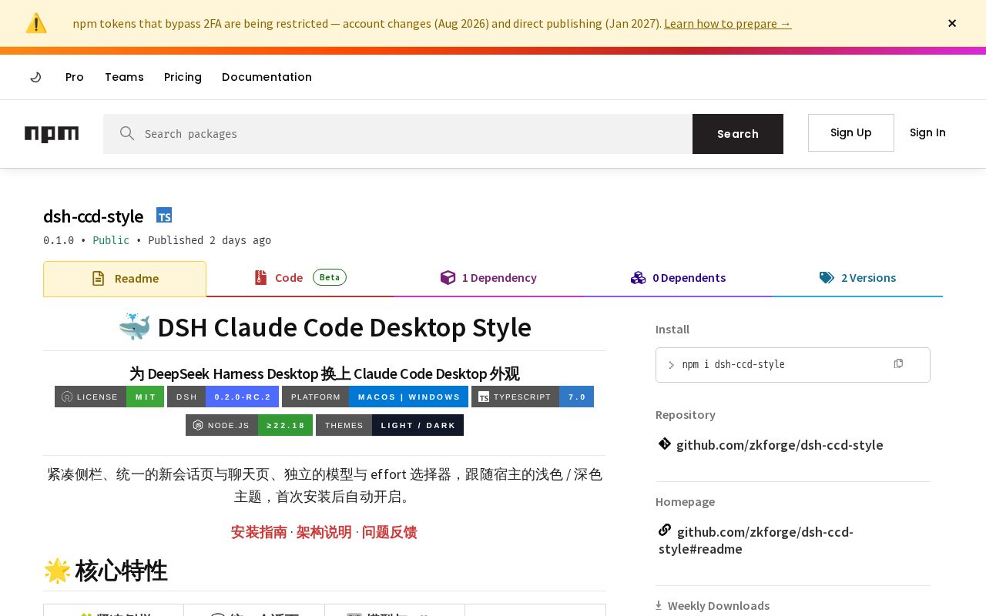This screenshot has width=986, height=616.
Task: Click the Sign Up button
Action: pos(851,132)
